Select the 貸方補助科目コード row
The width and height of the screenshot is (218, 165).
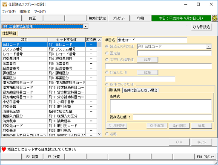(x=49, y=97)
